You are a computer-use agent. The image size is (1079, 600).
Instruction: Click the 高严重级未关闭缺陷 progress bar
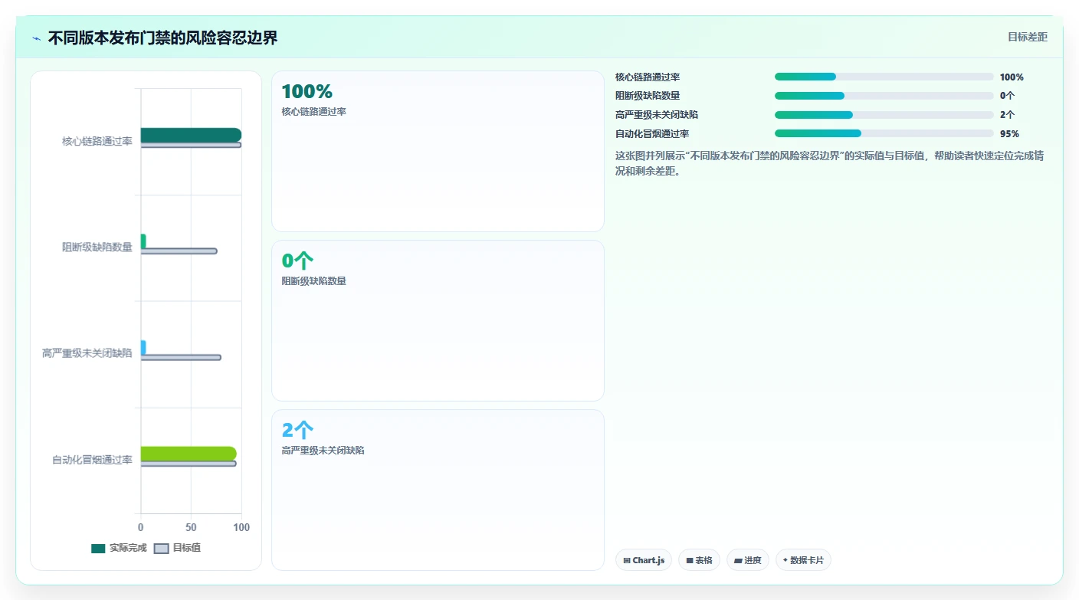point(884,115)
